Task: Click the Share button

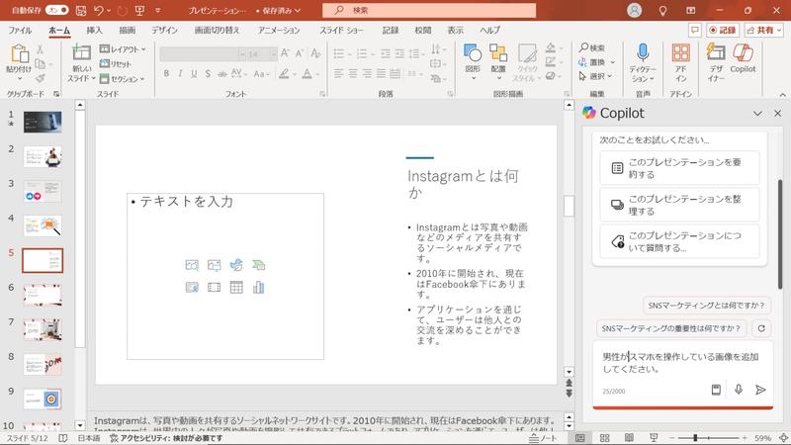Action: pos(765,31)
